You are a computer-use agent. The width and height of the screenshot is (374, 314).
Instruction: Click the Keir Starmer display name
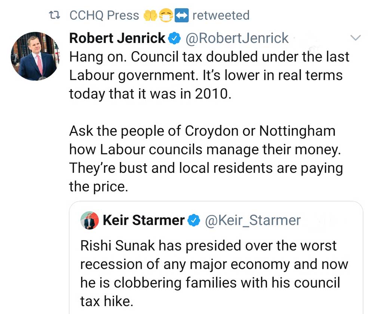pyautogui.click(x=143, y=221)
